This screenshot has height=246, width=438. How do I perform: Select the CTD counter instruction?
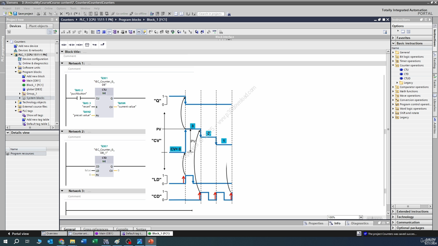[406, 74]
